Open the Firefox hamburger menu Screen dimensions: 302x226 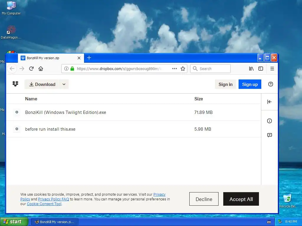pos(272,69)
